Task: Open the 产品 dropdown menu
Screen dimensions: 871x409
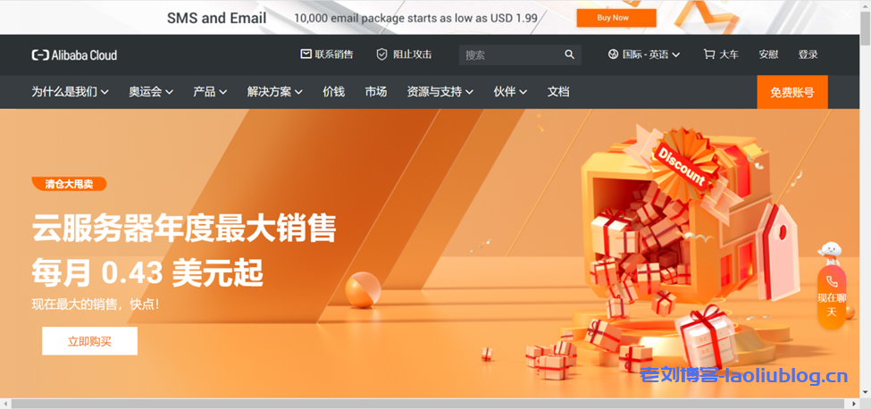Action: tap(210, 92)
